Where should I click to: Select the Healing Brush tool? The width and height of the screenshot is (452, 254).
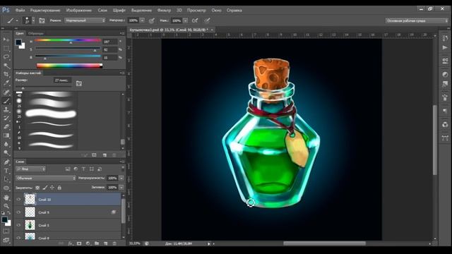(x=6, y=92)
